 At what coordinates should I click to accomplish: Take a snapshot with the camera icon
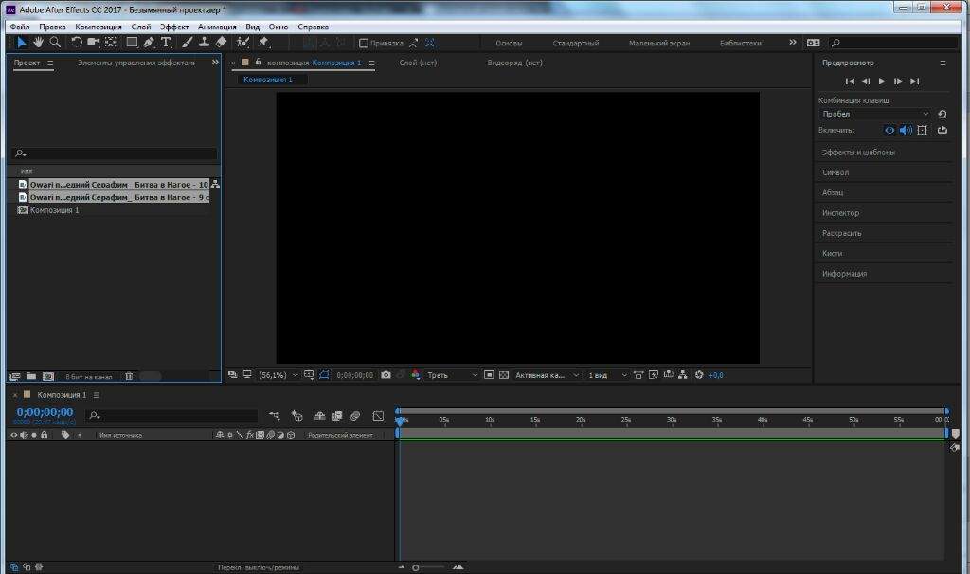tap(386, 375)
